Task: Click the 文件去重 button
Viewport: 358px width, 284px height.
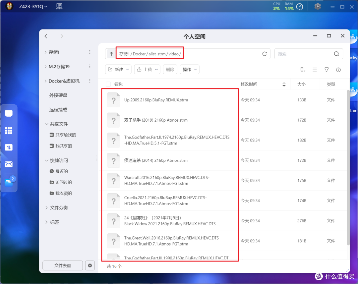Action: [62, 265]
